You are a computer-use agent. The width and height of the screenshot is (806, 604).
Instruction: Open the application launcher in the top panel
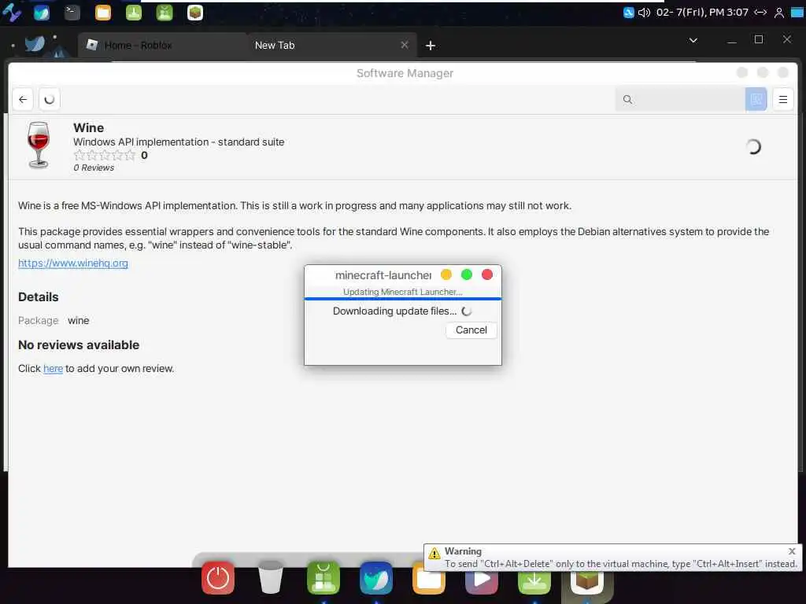tap(11, 13)
